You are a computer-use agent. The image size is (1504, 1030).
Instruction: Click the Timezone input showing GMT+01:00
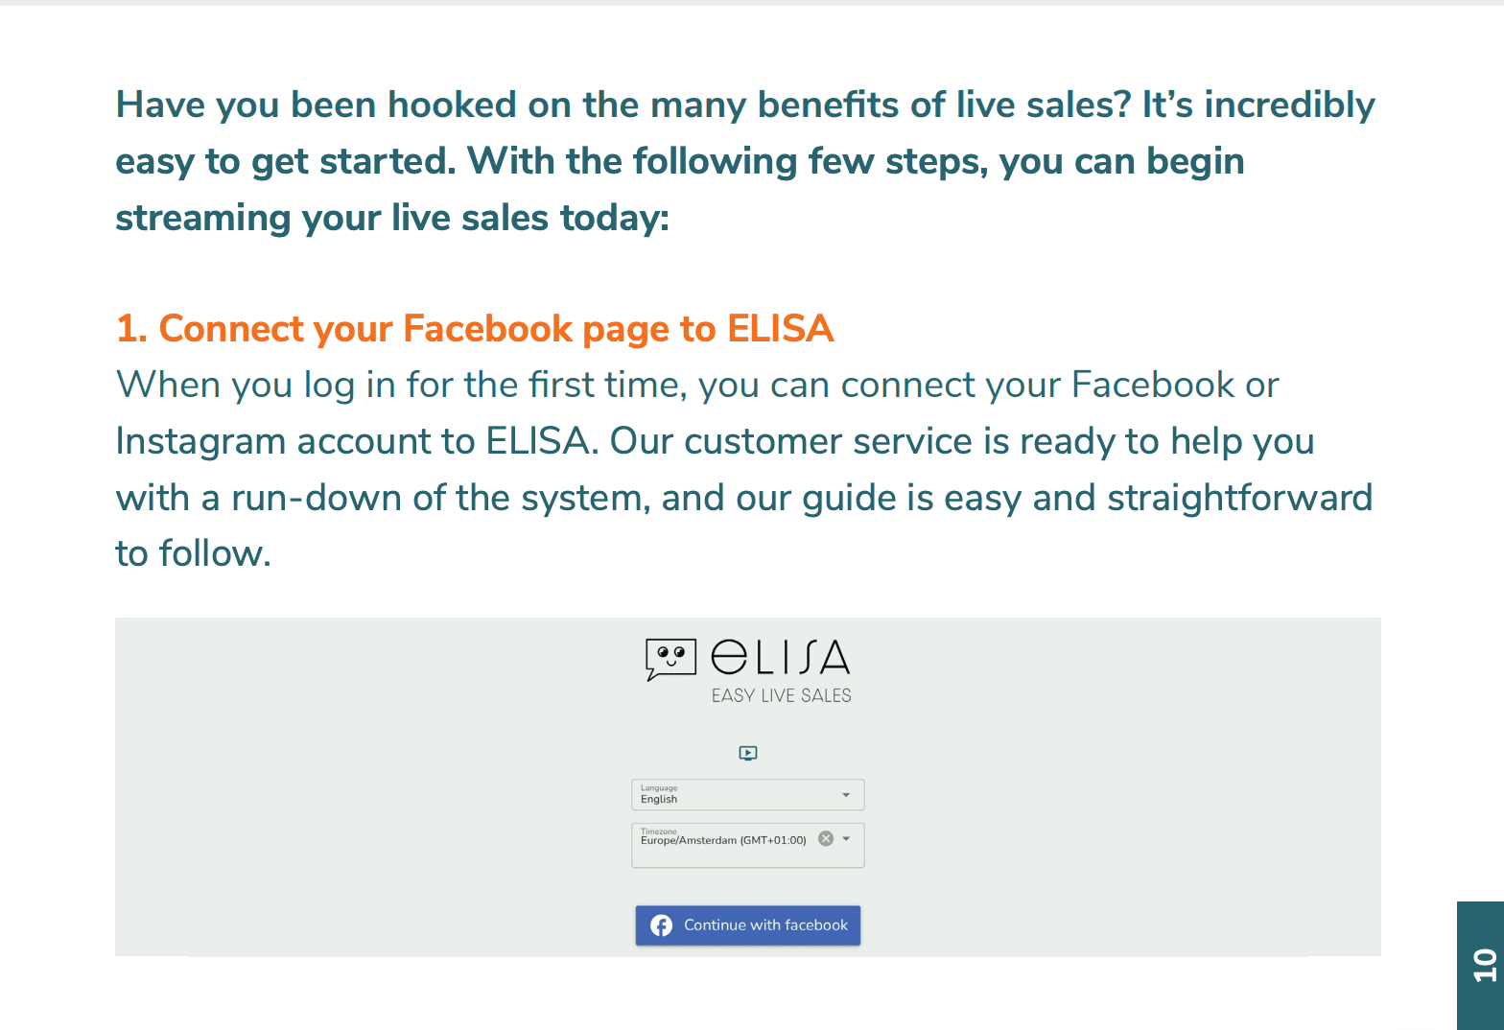tap(724, 840)
